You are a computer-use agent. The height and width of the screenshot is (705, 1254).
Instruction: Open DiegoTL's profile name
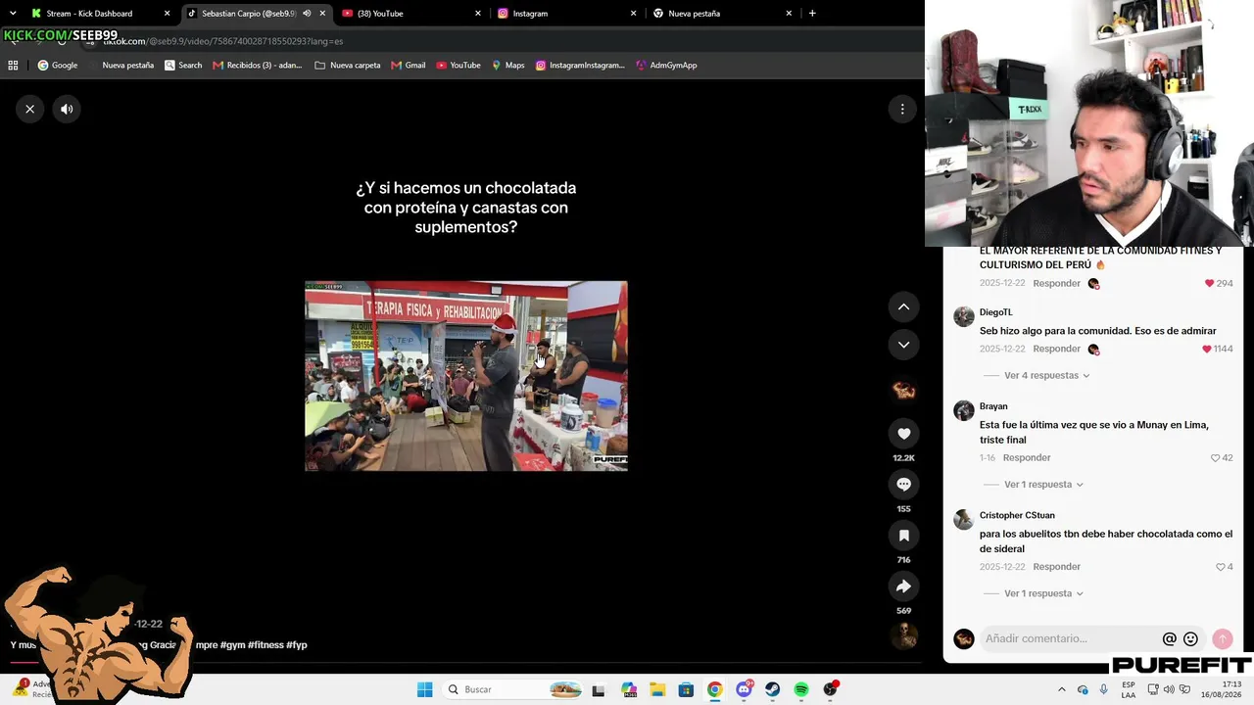pyautogui.click(x=995, y=312)
